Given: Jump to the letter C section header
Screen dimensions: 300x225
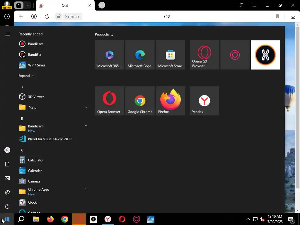Looking at the screenshot, I should pyautogui.click(x=22, y=150).
